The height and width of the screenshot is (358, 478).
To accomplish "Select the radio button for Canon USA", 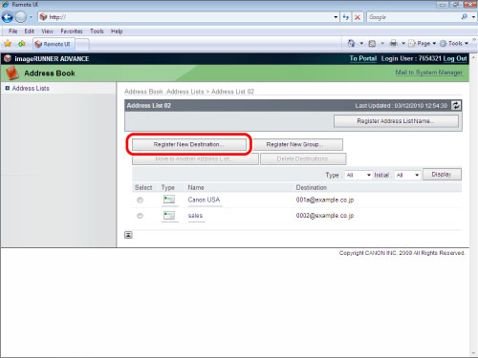I will tap(140, 200).
